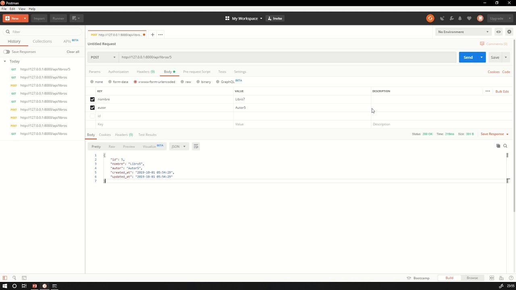
Task: Click the request URL input field
Action: coord(287,57)
